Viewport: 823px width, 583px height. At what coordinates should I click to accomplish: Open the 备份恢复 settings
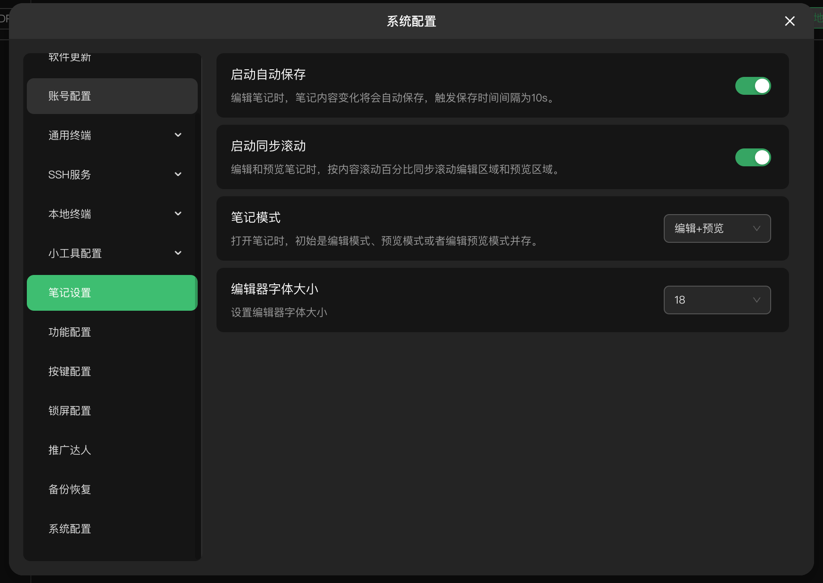pos(112,490)
